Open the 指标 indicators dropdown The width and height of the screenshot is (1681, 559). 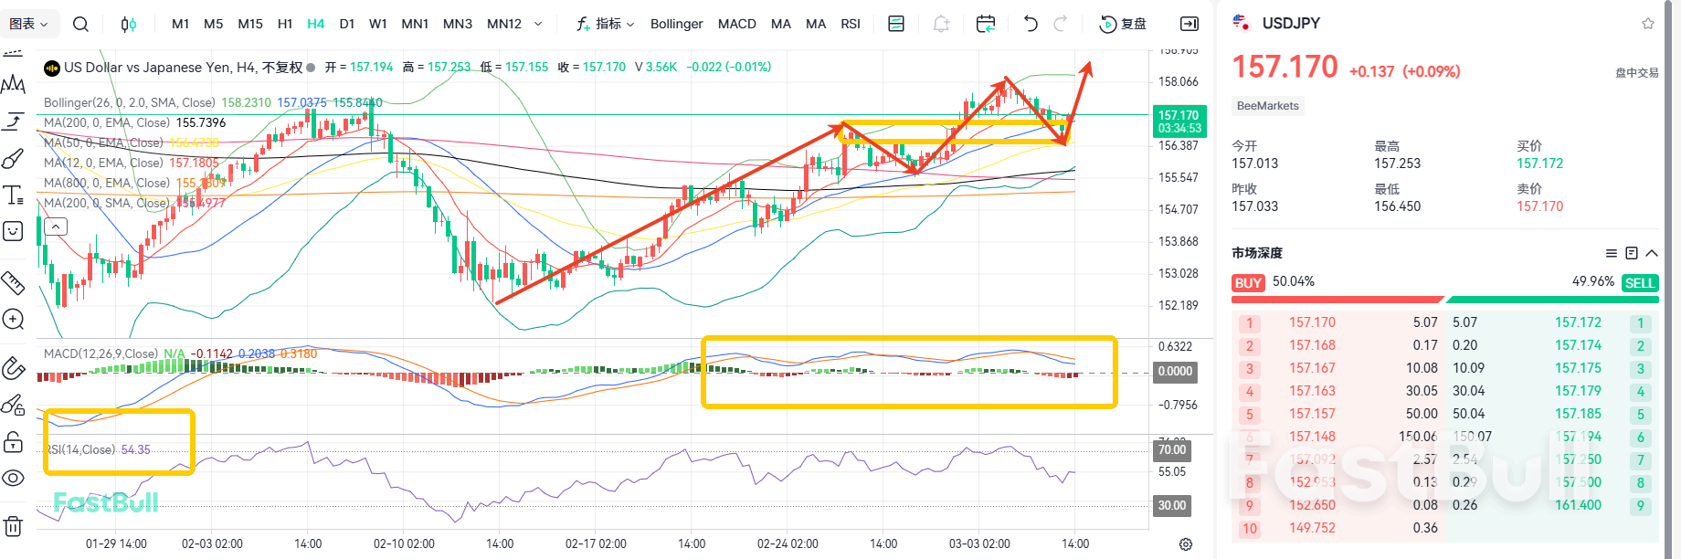point(606,24)
